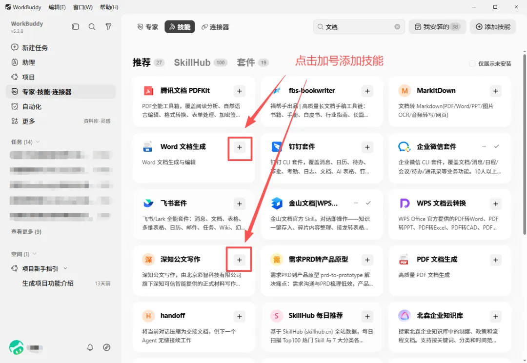
Task: Select the 技能 tab
Action: tap(180, 27)
